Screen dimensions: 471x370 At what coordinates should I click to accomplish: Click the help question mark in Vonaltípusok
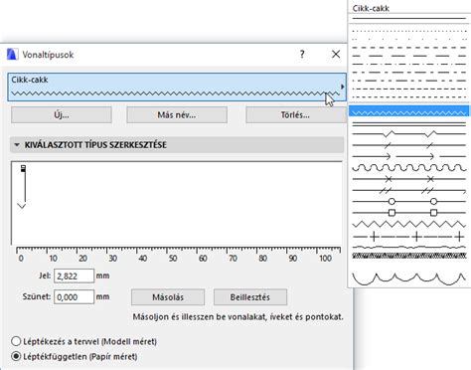coord(302,54)
